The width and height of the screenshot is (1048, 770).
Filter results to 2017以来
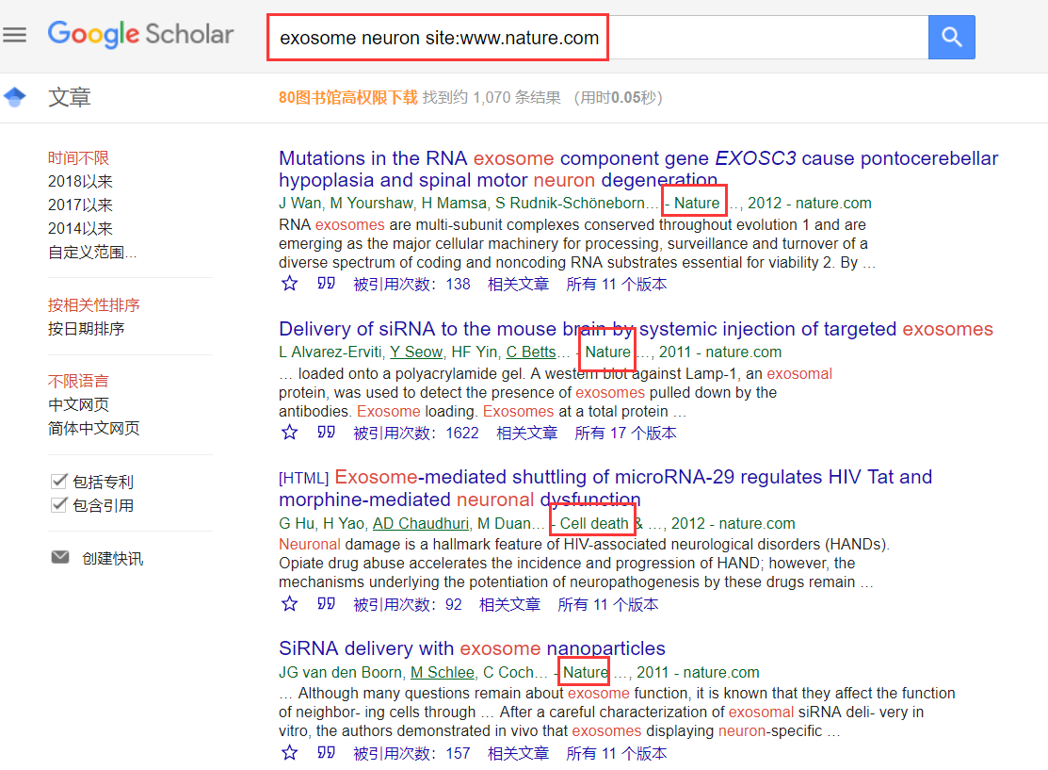click(x=80, y=205)
